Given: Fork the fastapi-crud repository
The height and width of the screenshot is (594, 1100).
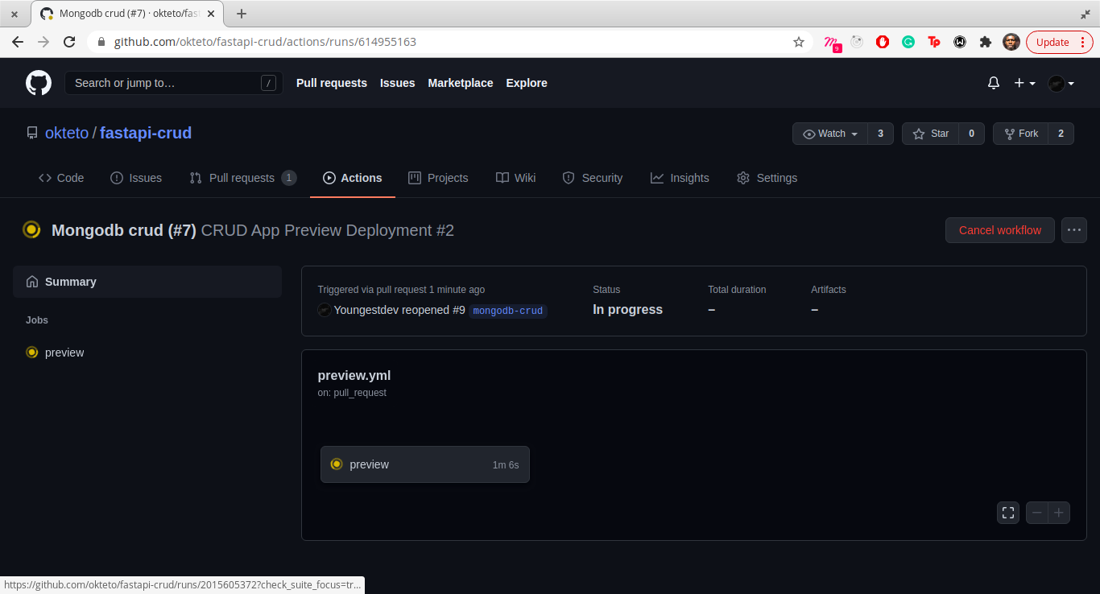Looking at the screenshot, I should (x=1021, y=134).
